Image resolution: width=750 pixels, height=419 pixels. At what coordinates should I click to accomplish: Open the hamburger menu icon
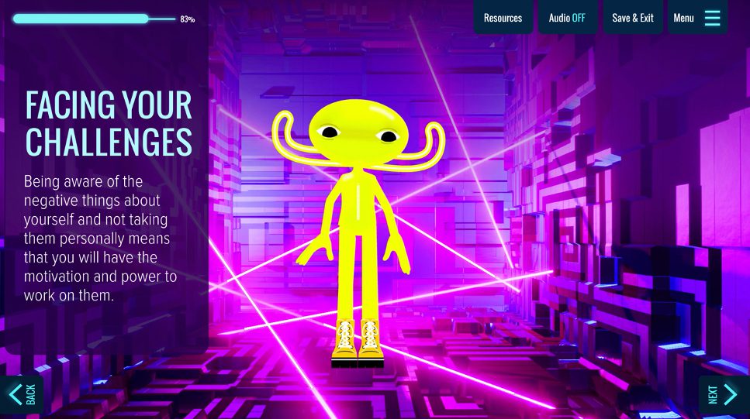pos(712,18)
